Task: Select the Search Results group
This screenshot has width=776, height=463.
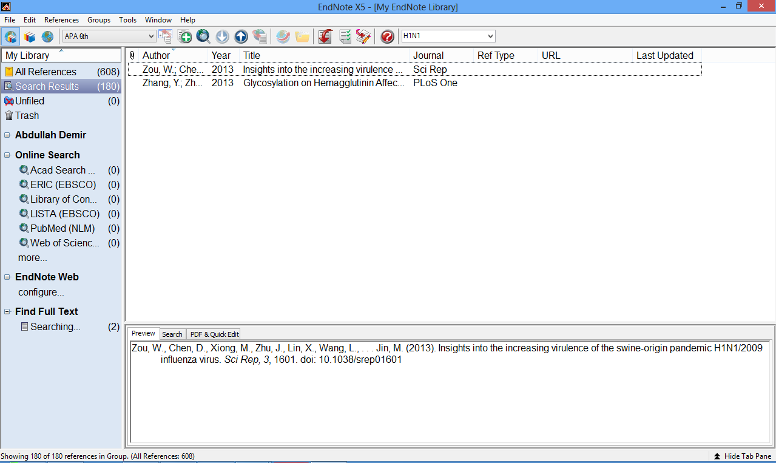Action: [61, 86]
